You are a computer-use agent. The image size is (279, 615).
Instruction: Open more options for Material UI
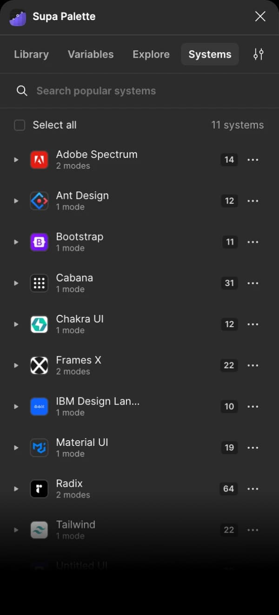253,448
